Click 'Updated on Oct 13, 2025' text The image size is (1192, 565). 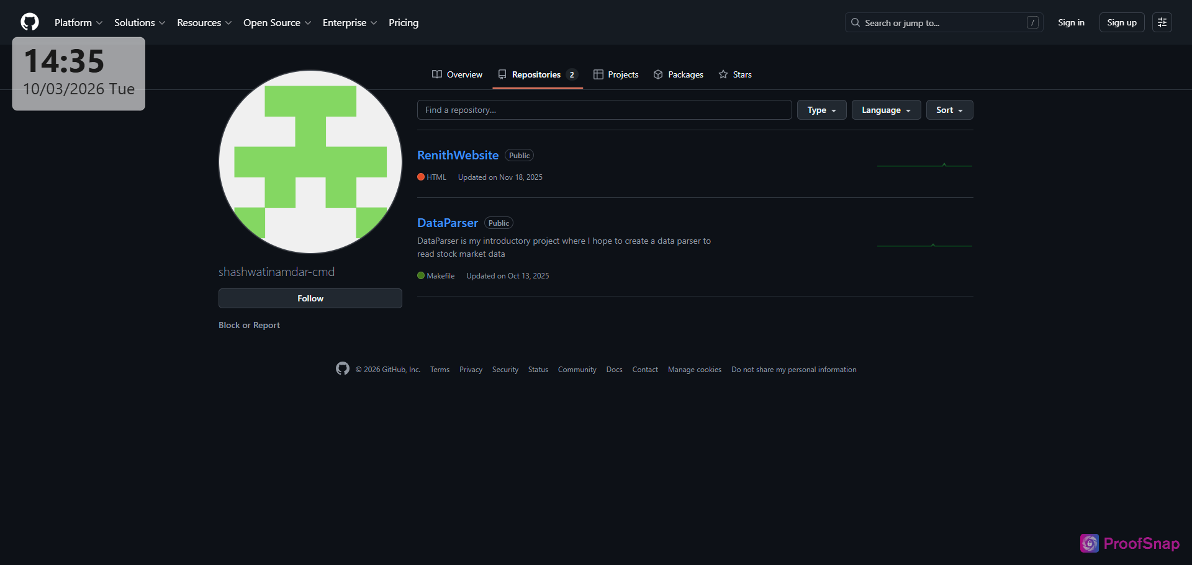508,276
